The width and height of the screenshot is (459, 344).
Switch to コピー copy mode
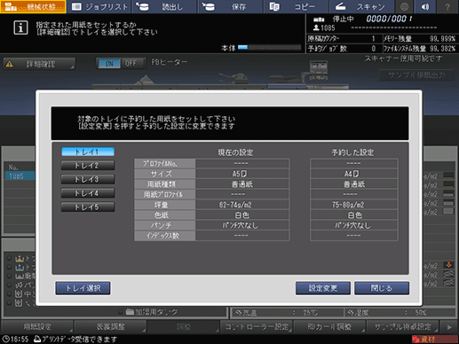(296, 6)
